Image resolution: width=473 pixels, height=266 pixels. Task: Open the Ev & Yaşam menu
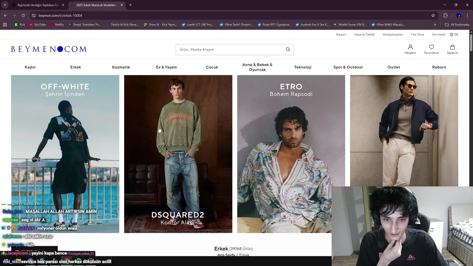tap(166, 67)
